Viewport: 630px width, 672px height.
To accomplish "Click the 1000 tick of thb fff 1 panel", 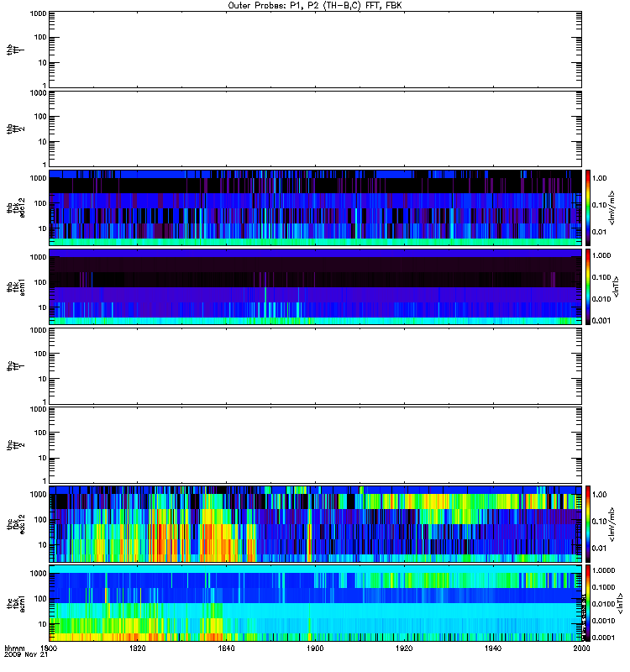I will tap(38, 13).
